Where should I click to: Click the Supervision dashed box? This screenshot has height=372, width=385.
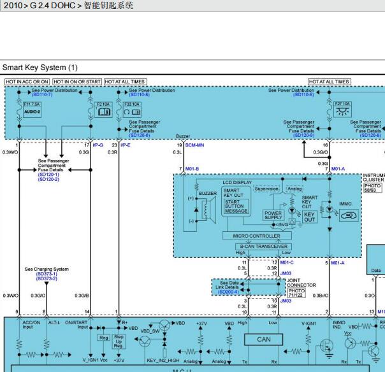click(266, 189)
